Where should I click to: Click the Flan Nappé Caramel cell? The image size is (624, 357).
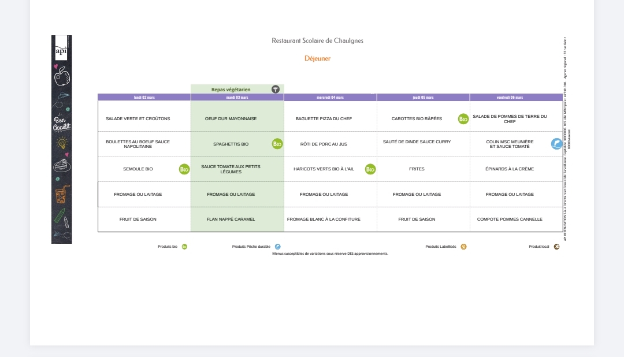click(x=231, y=220)
